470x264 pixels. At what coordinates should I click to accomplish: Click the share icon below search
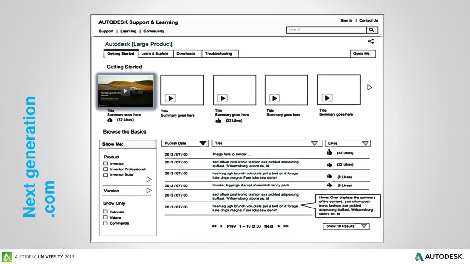[371, 41]
